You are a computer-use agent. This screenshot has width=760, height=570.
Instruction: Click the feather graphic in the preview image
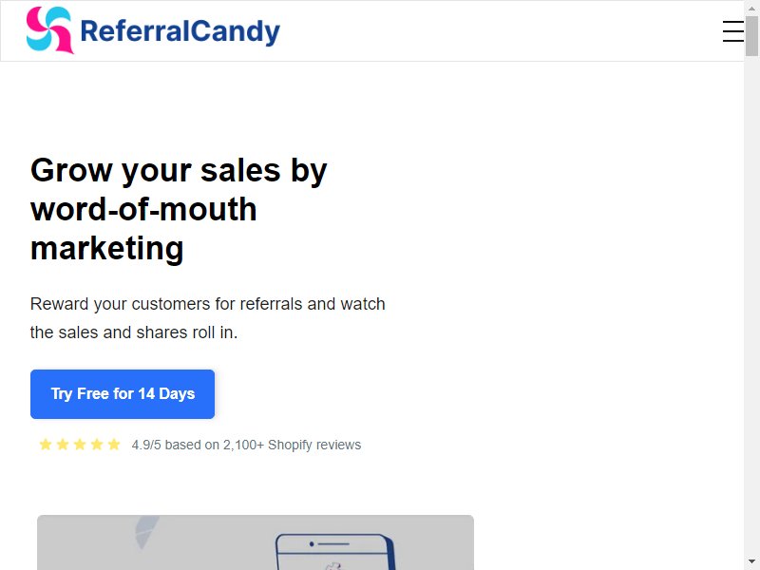point(147,532)
